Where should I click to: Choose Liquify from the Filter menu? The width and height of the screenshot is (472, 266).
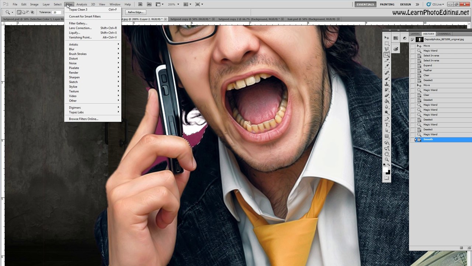tap(93, 33)
